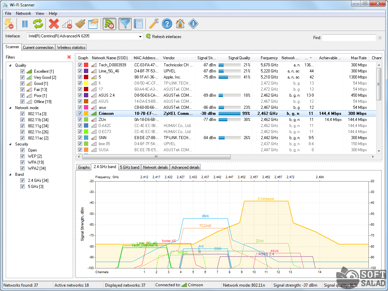Image resolution: width=388 pixels, height=291 pixels.
Task: Toggle the Open security filter checkbox
Action: pyautogui.click(x=22, y=150)
